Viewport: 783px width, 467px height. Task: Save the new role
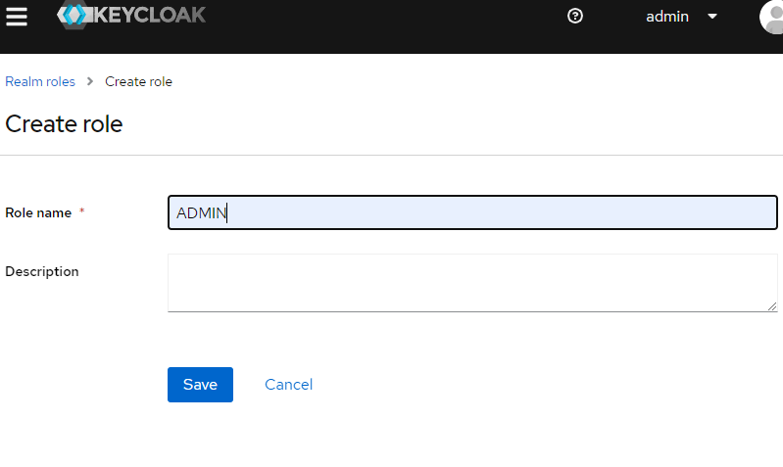point(200,385)
